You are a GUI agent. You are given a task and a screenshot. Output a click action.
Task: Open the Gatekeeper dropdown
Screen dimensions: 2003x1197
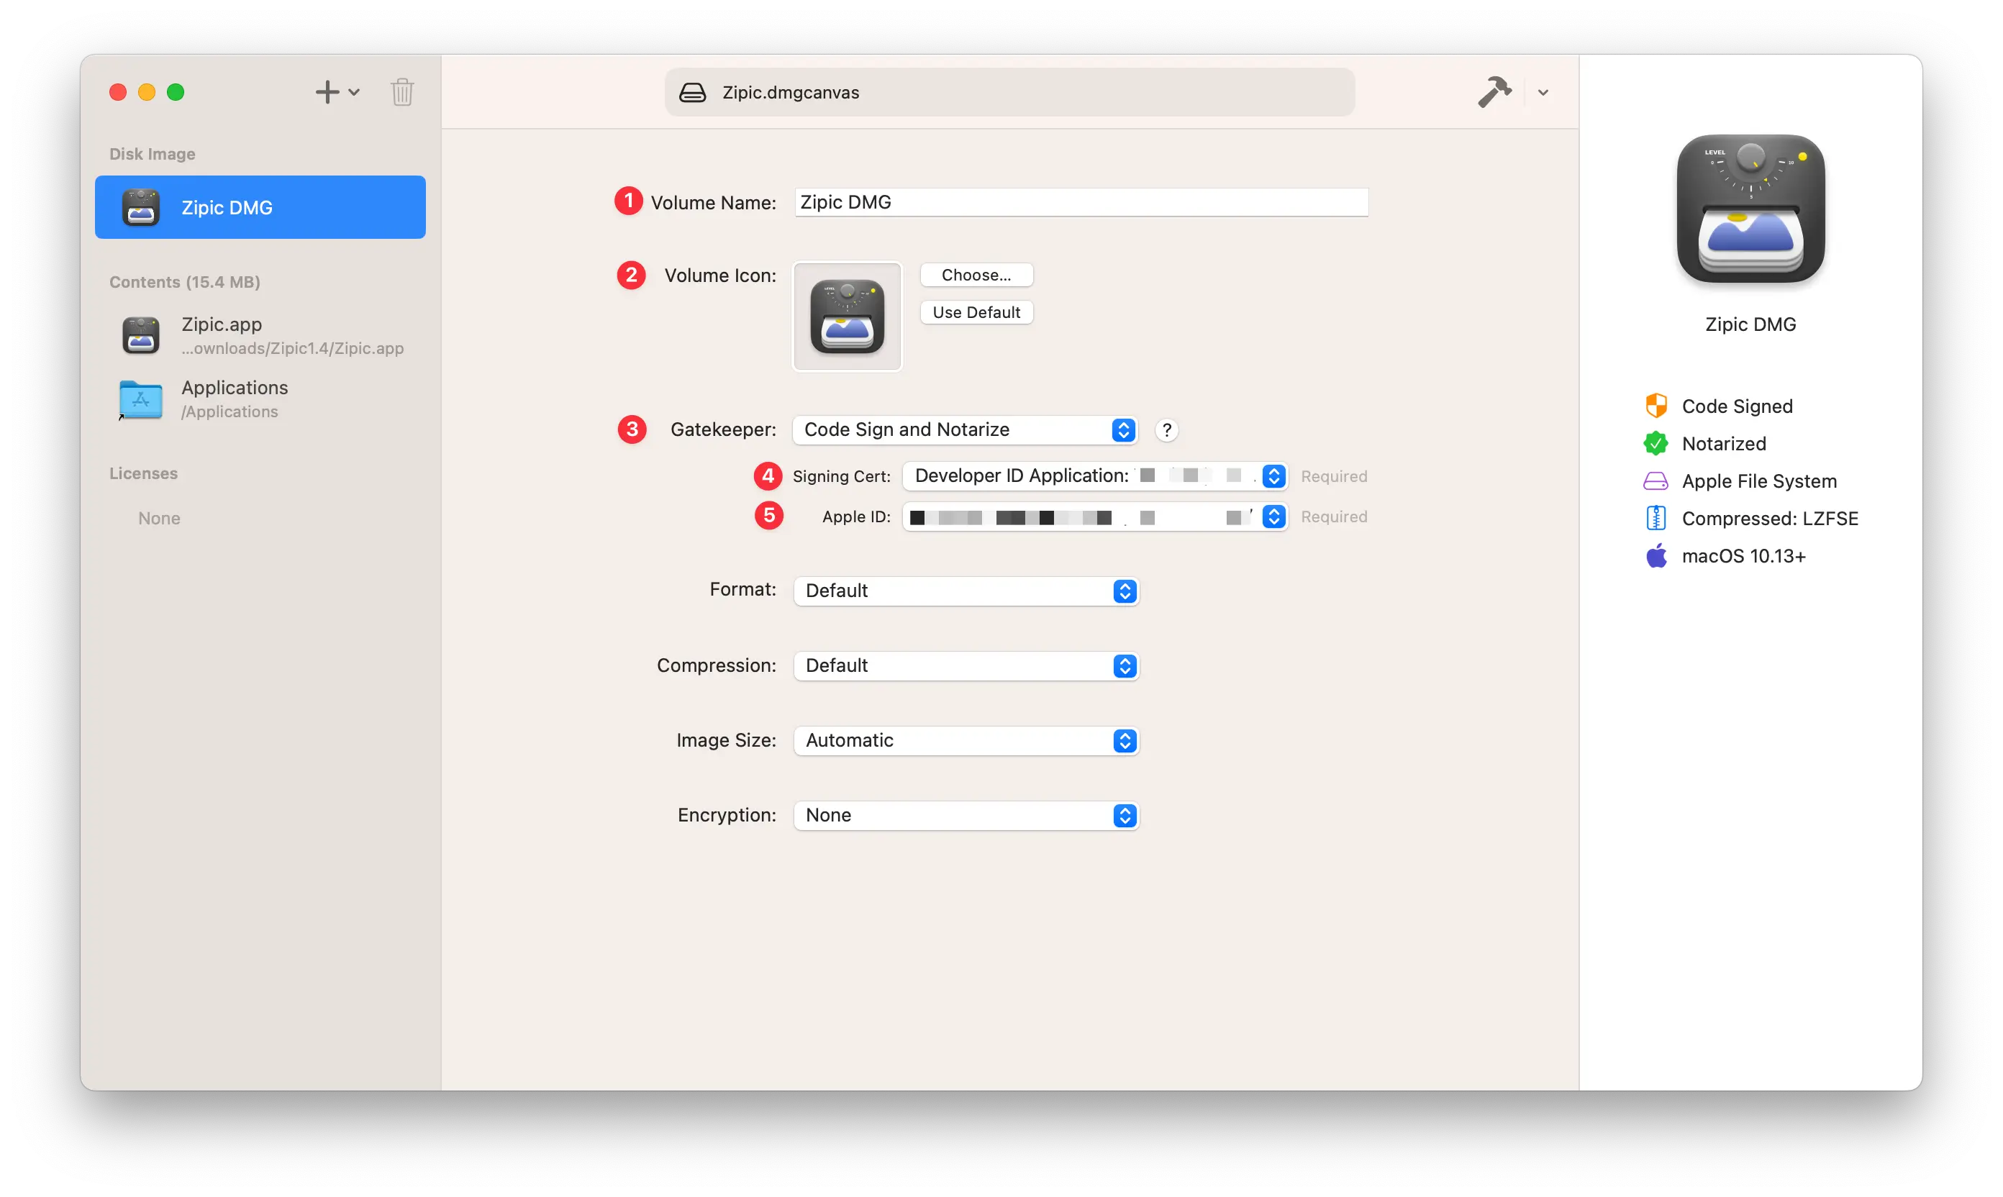click(965, 430)
